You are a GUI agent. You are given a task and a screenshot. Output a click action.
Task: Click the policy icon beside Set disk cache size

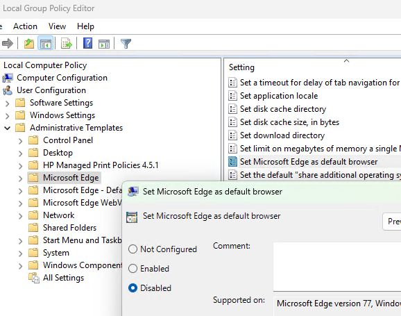(232, 122)
